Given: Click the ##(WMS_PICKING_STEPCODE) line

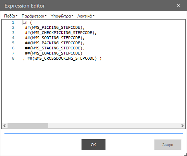Looking at the screenshot, I should (x=55, y=27).
